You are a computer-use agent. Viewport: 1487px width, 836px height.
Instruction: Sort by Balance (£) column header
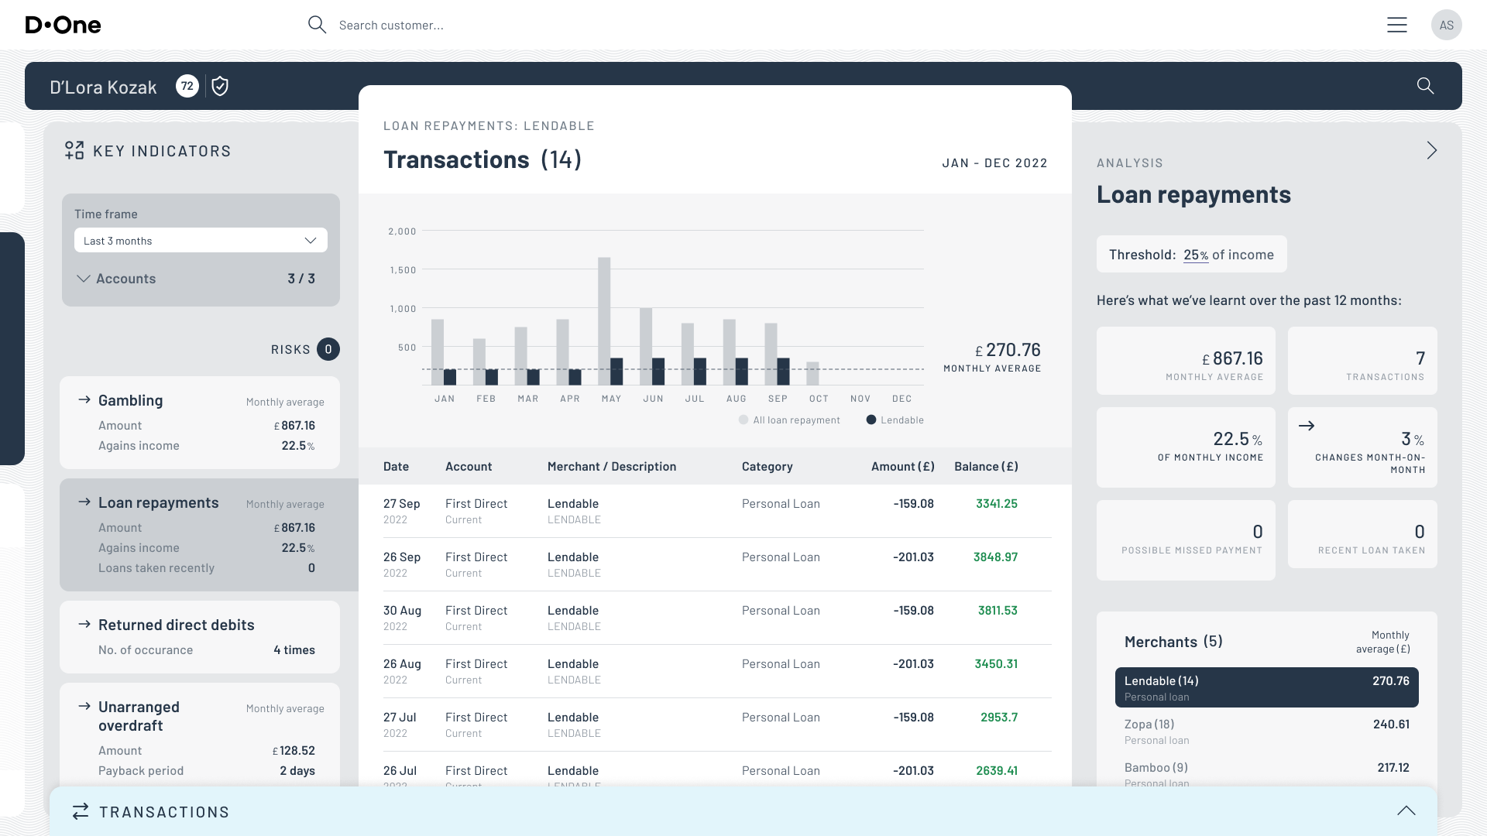[986, 466]
